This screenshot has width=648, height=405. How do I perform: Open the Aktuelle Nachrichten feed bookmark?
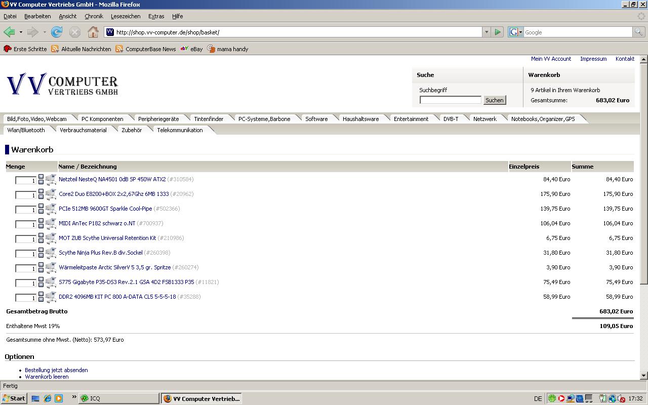[x=81, y=49]
